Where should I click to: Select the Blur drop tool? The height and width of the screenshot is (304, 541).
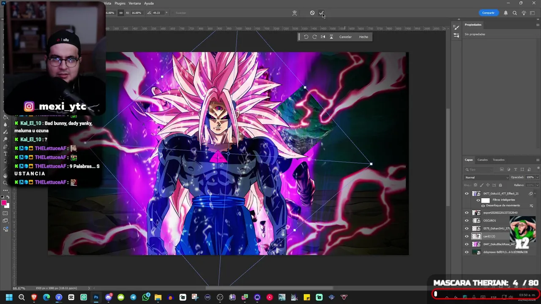pos(5,125)
